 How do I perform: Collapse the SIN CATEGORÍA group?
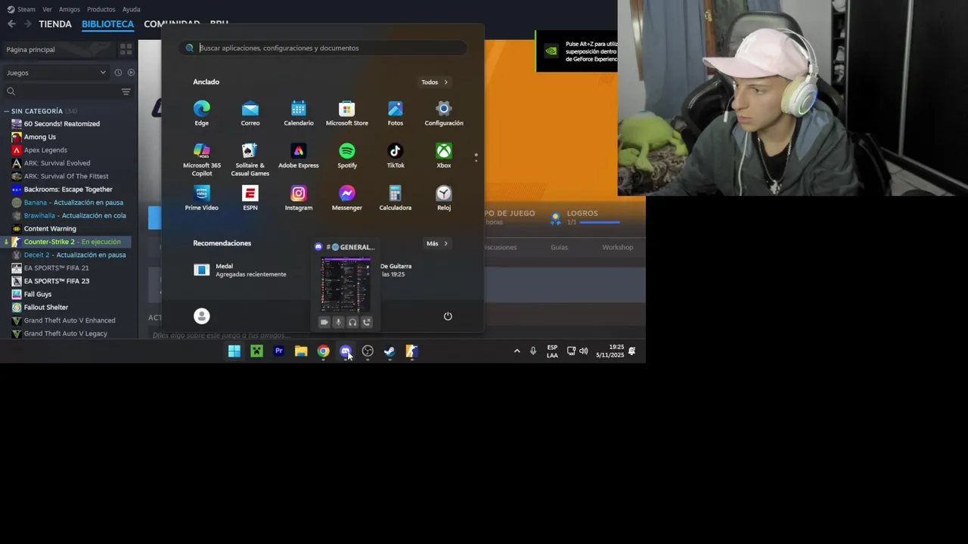[x=6, y=111]
